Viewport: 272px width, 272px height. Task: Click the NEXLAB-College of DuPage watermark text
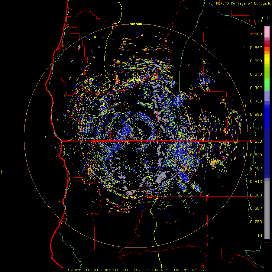click(x=241, y=3)
